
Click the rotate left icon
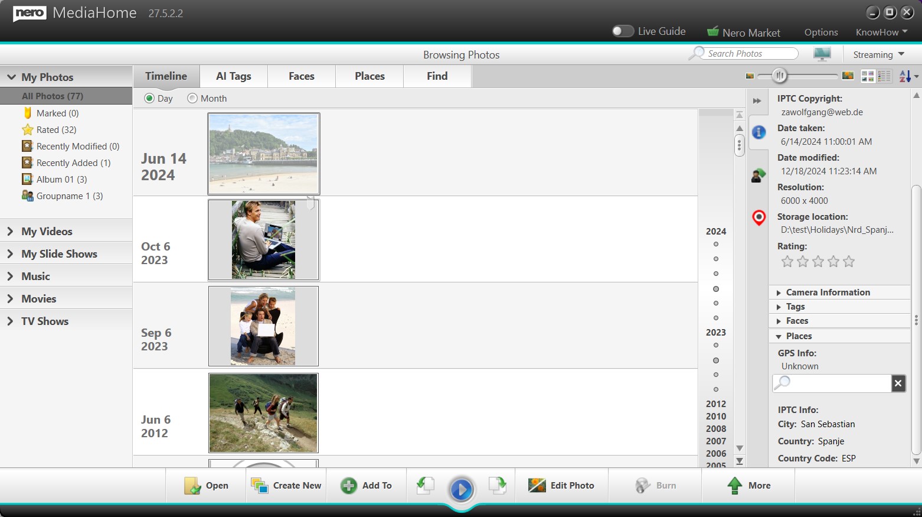tap(425, 486)
